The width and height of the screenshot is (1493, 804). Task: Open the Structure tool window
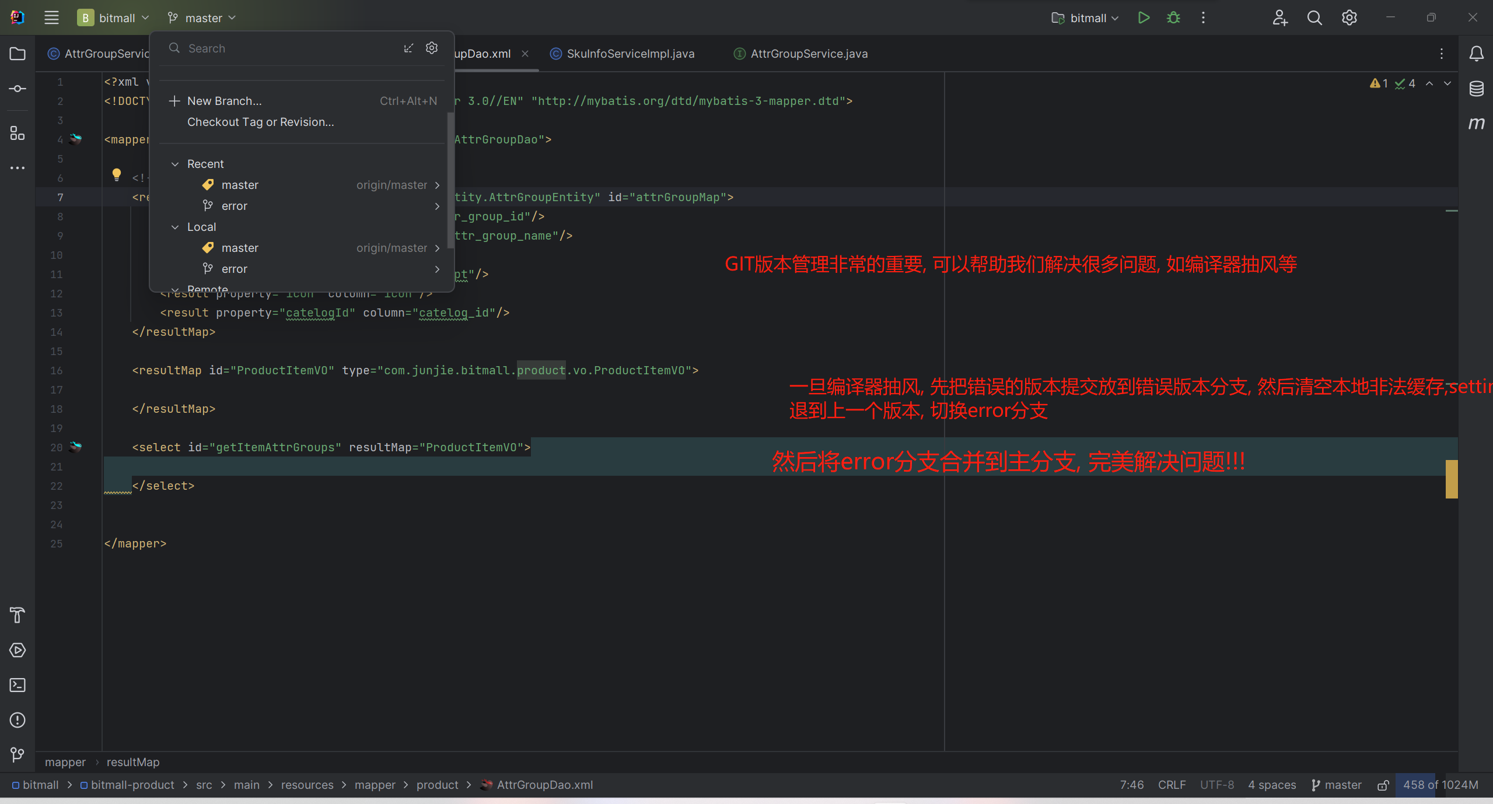tap(18, 134)
